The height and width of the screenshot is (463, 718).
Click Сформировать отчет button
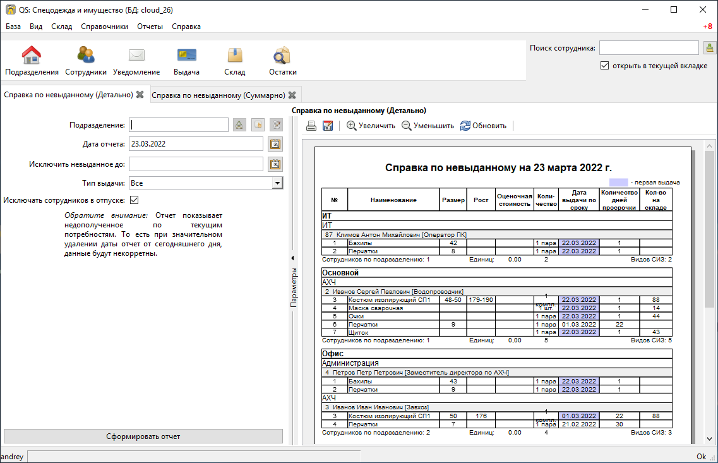tap(143, 436)
